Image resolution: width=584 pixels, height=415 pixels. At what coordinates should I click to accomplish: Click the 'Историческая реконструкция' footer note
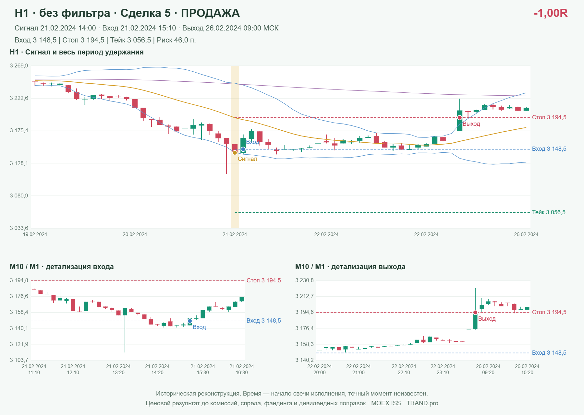click(x=292, y=394)
